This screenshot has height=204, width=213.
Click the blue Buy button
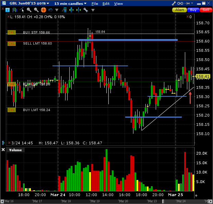(193, 10)
